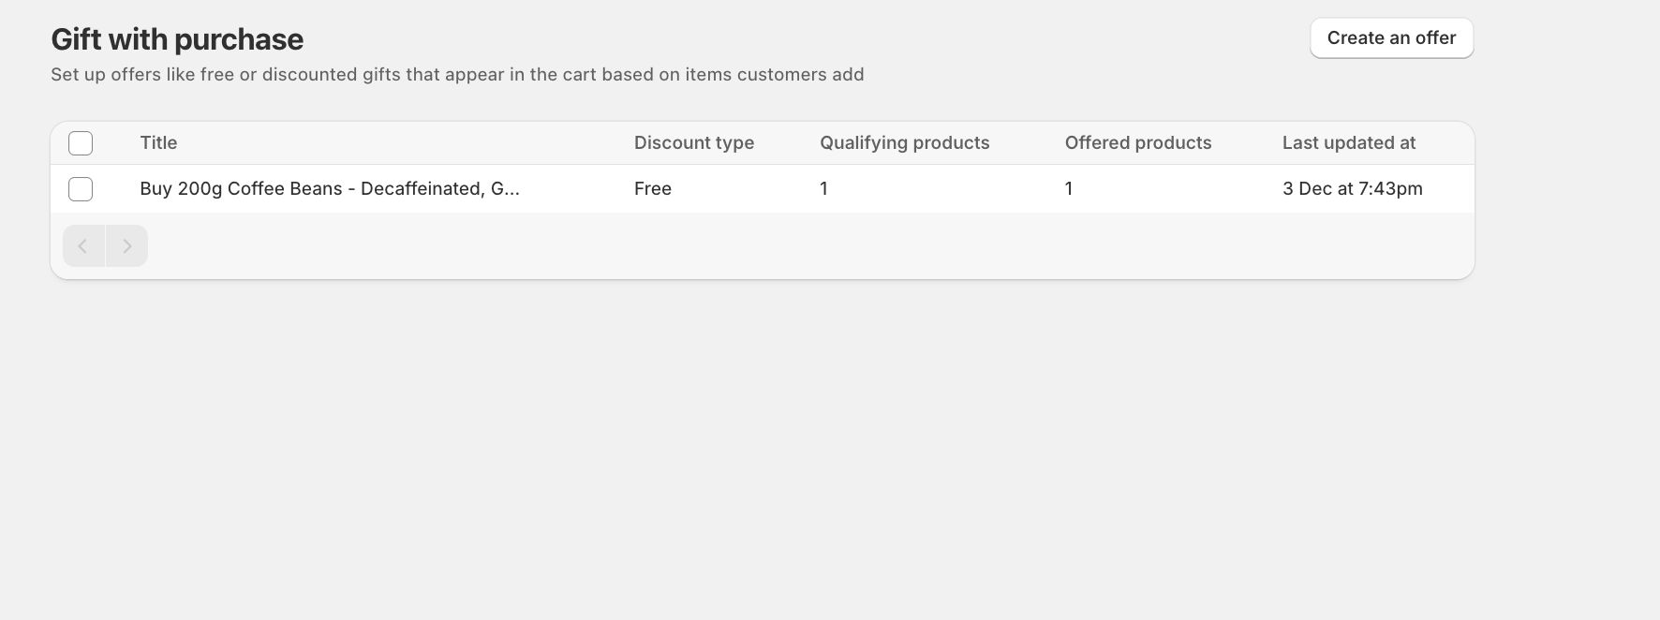The height and width of the screenshot is (620, 1660).
Task: Click the blank header space left of Create an offer
Action: coord(1077,38)
